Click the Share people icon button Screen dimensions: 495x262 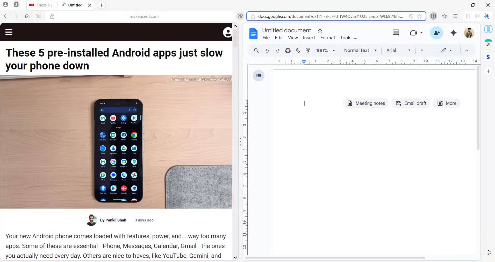[x=436, y=33]
